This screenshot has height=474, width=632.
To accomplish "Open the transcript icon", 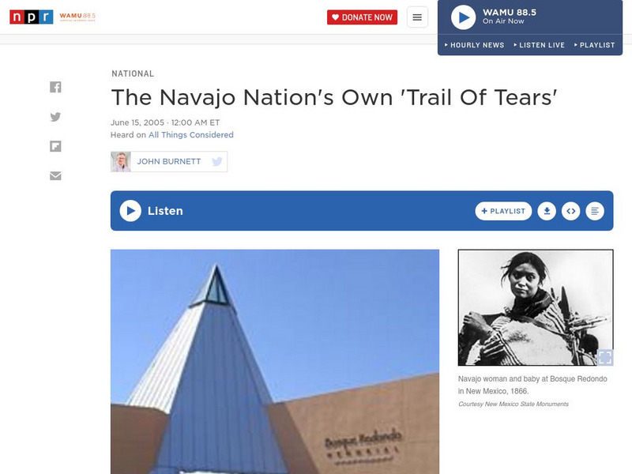I will coord(595,211).
